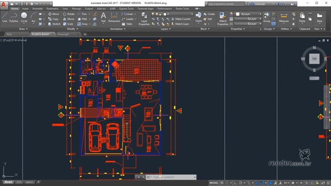Screen dimensions: 331x186
Task: Choose the Rotate command
Action: point(69,14)
